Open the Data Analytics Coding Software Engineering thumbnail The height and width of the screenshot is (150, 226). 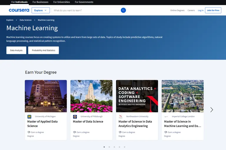[x=137, y=96]
